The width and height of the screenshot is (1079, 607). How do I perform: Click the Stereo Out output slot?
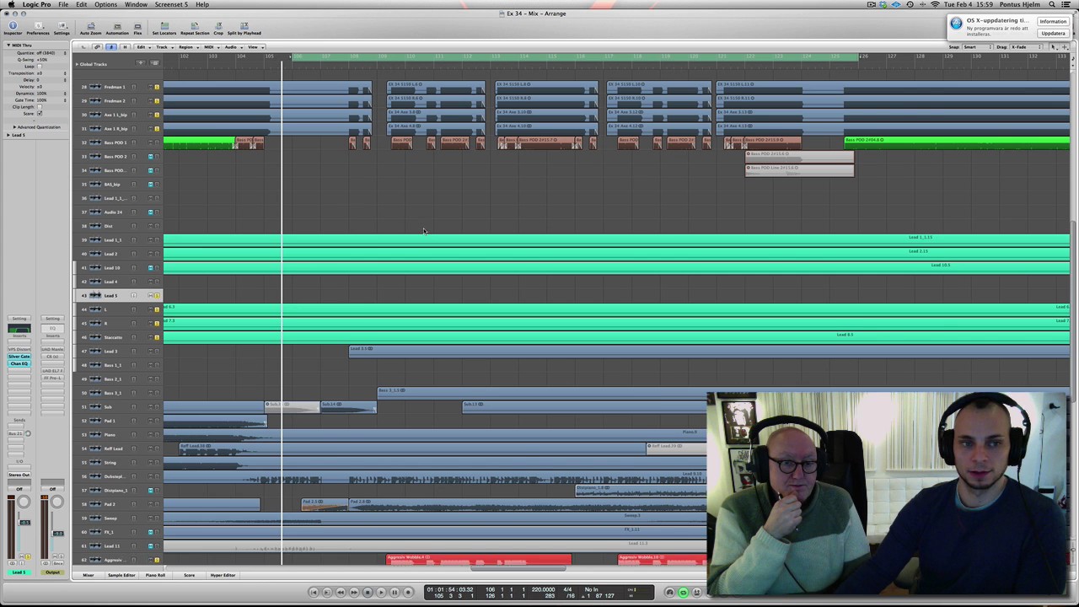[x=19, y=475]
